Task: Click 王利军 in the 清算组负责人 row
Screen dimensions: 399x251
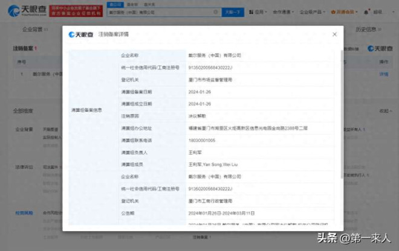Action: (194, 153)
